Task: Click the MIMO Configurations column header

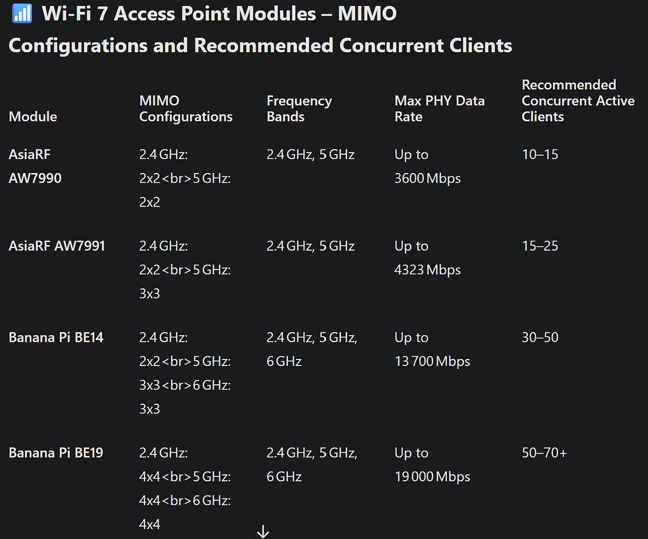Action: (x=186, y=109)
